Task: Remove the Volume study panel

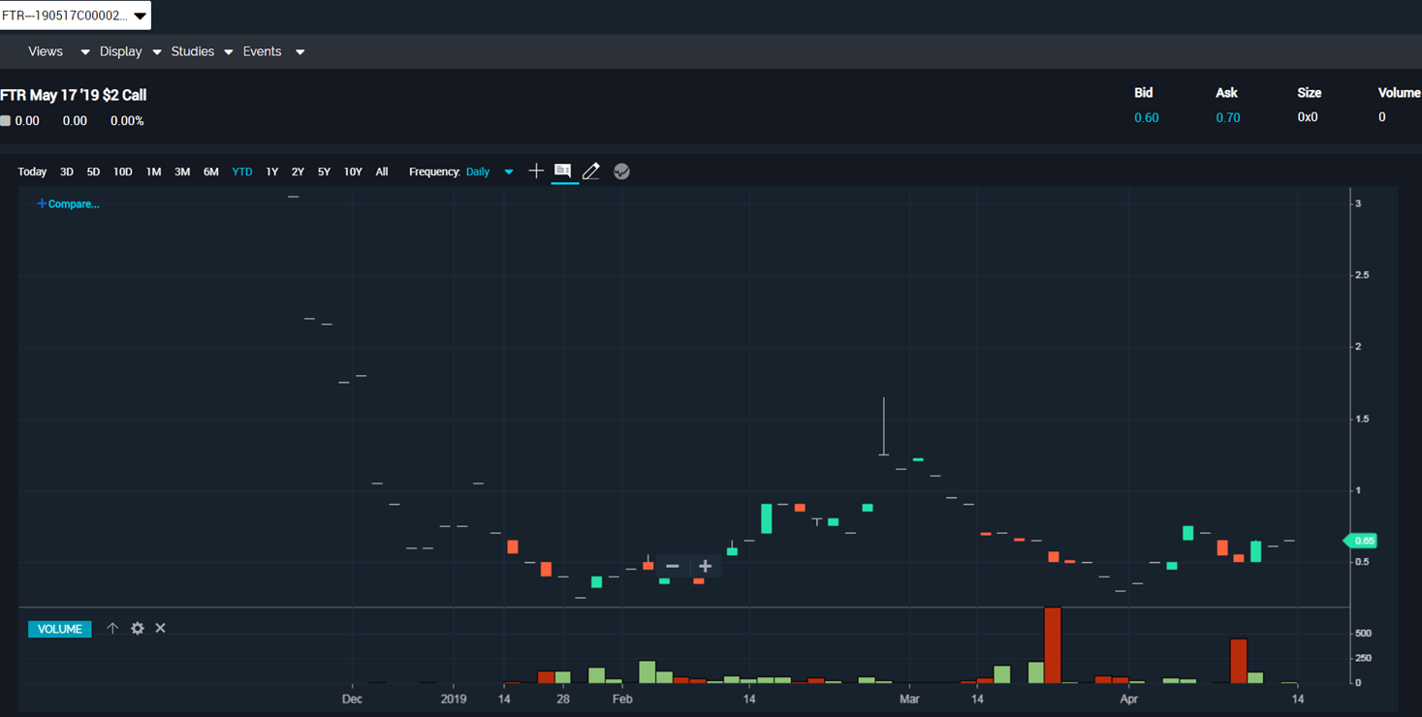Action: 161,629
